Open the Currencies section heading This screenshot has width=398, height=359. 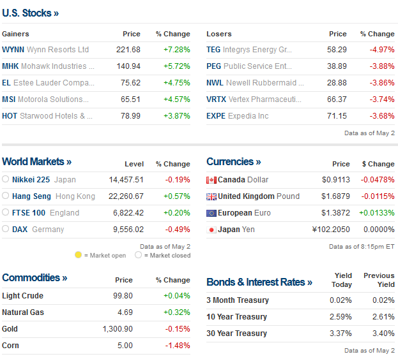(234, 162)
